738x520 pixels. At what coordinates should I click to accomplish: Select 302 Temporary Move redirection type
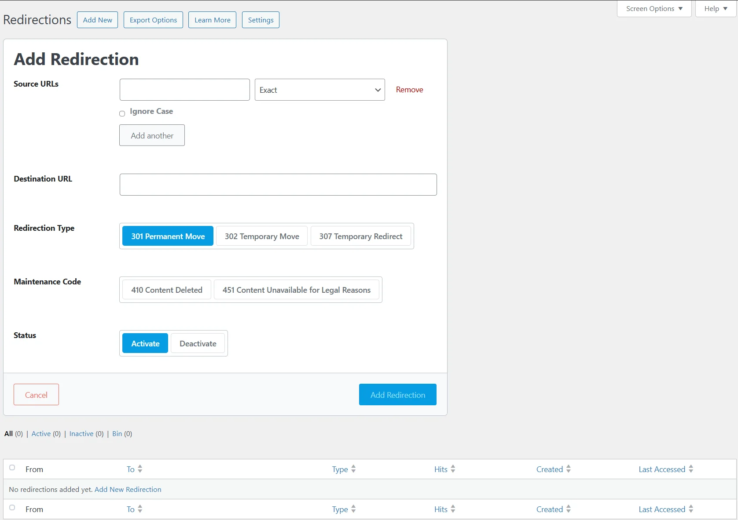[x=262, y=236]
